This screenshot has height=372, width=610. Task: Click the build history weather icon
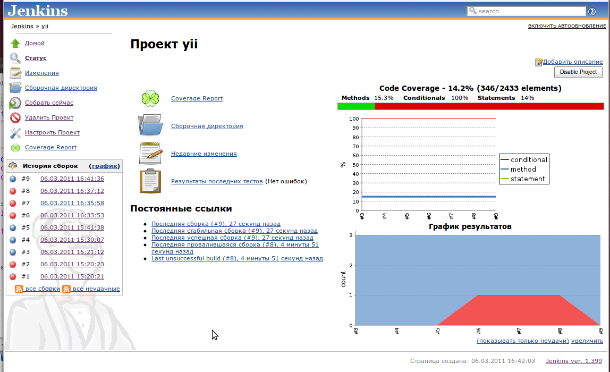pos(13,166)
